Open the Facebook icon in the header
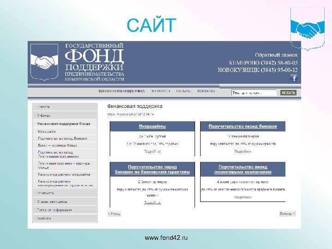 coord(293,78)
